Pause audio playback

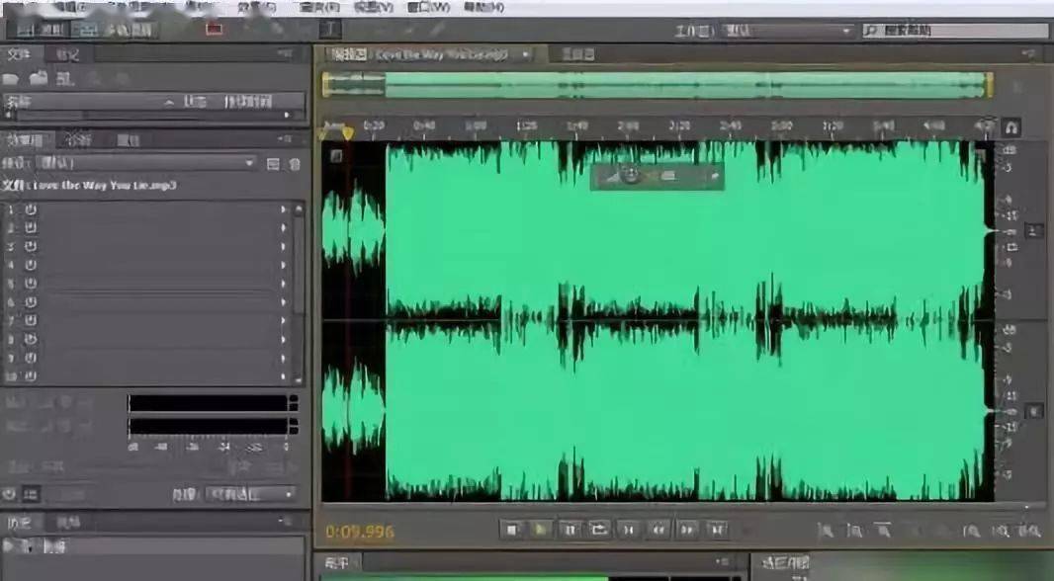click(570, 530)
